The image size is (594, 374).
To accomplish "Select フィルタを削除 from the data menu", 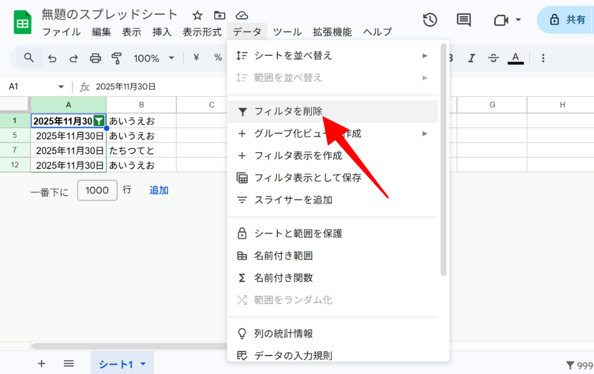I will click(288, 112).
